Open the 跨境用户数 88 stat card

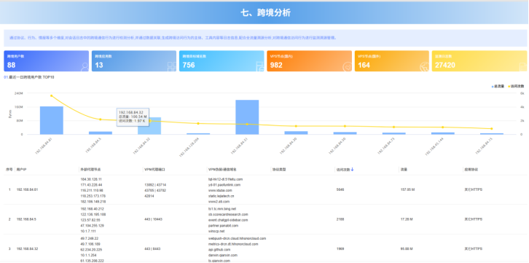point(46,61)
